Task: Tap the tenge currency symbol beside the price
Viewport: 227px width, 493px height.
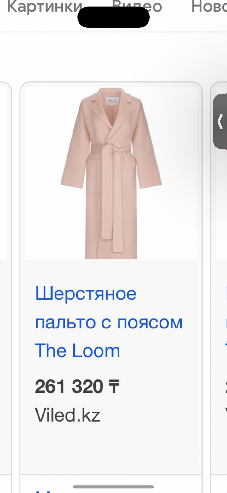Action: [114, 387]
